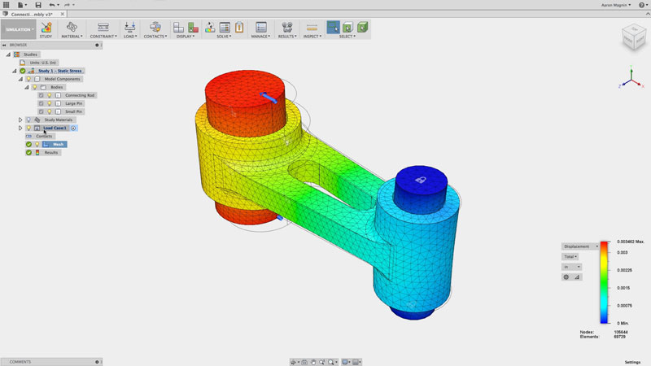Select the Load tool icon

(x=130, y=28)
